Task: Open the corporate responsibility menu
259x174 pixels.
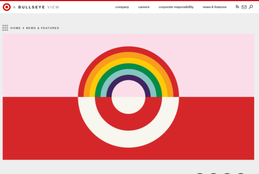Action: pos(176,7)
